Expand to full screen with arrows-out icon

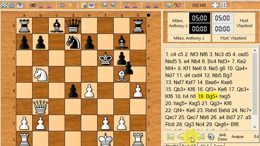coord(215,5)
